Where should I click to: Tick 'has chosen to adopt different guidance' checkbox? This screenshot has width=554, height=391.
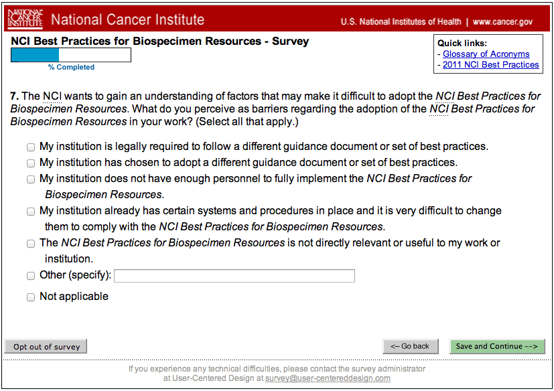31,163
